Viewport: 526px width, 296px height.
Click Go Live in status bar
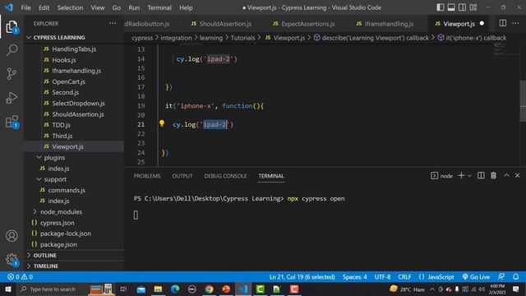click(476, 277)
